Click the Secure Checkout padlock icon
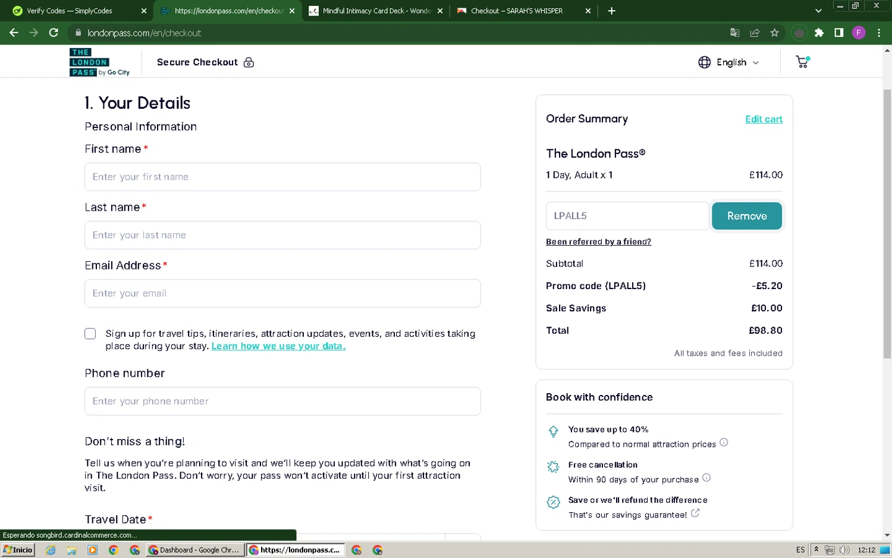 tap(249, 62)
